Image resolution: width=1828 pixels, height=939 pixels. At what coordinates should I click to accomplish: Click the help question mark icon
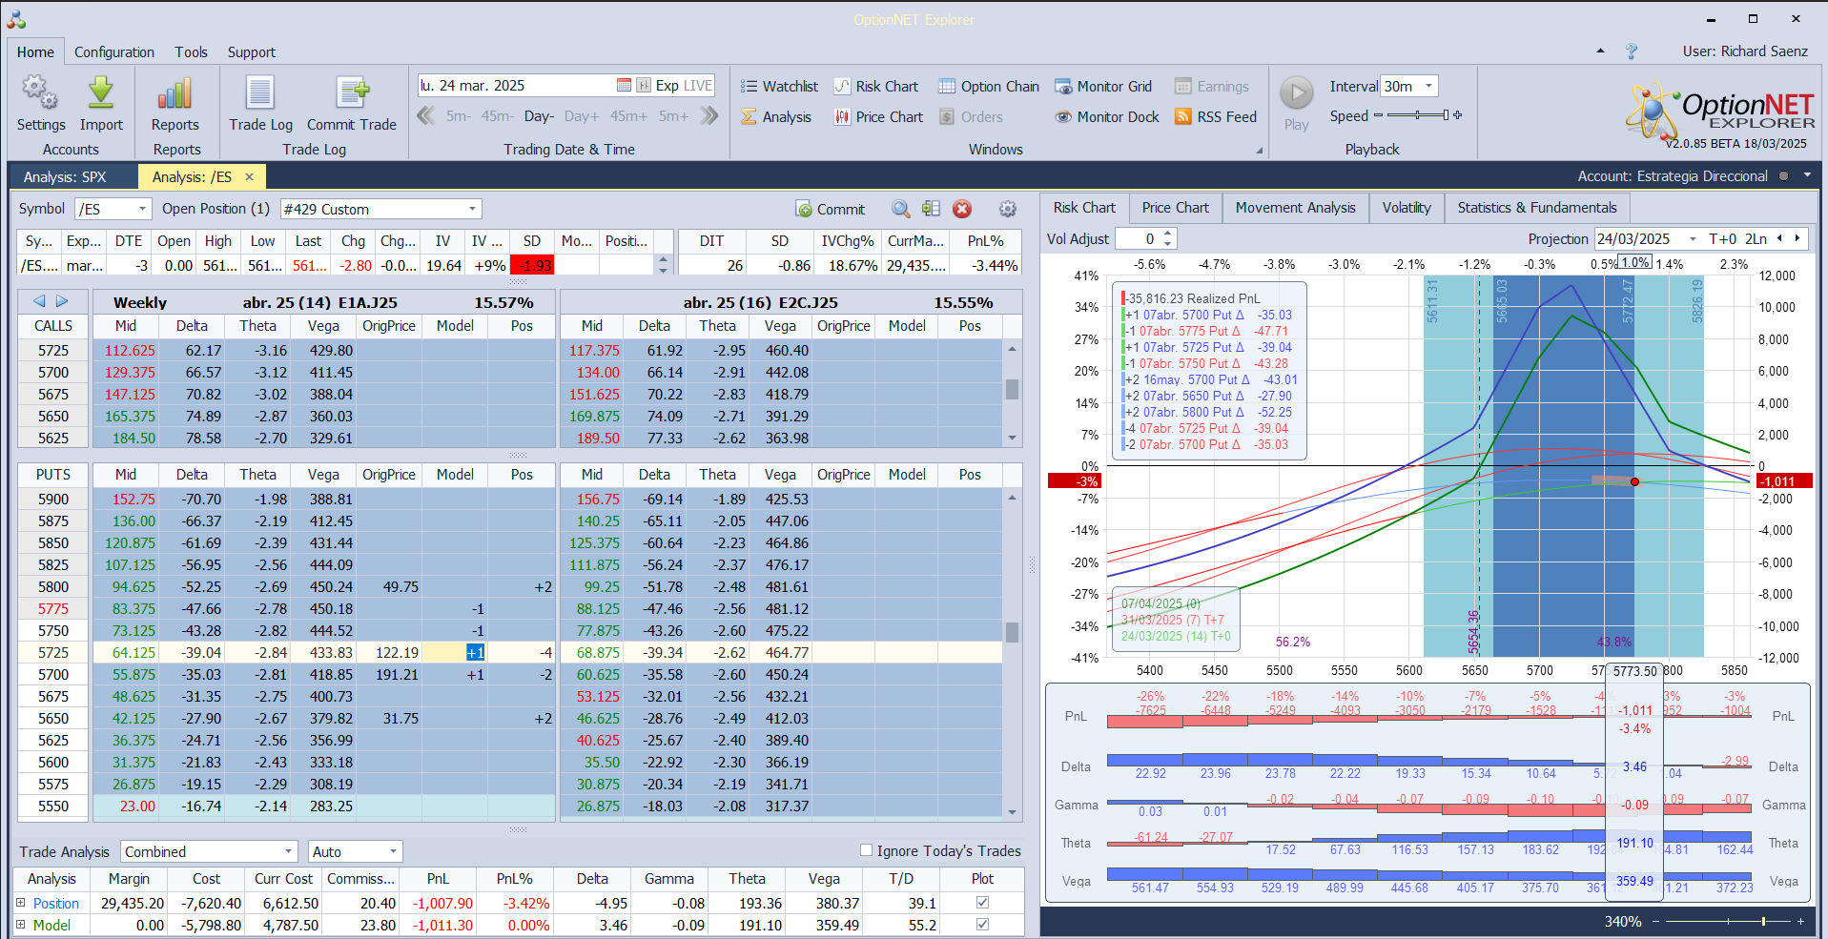click(x=1632, y=51)
